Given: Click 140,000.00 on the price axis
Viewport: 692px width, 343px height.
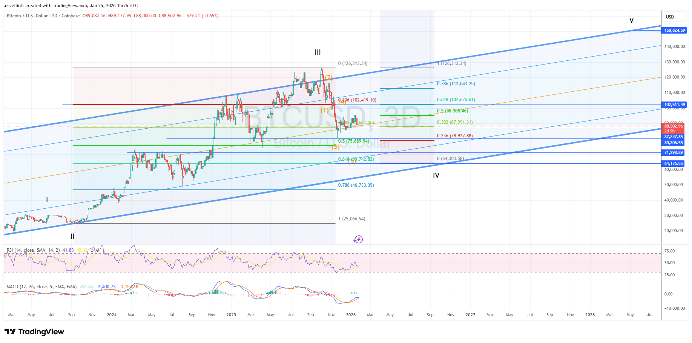Looking at the screenshot, I should point(675,46).
